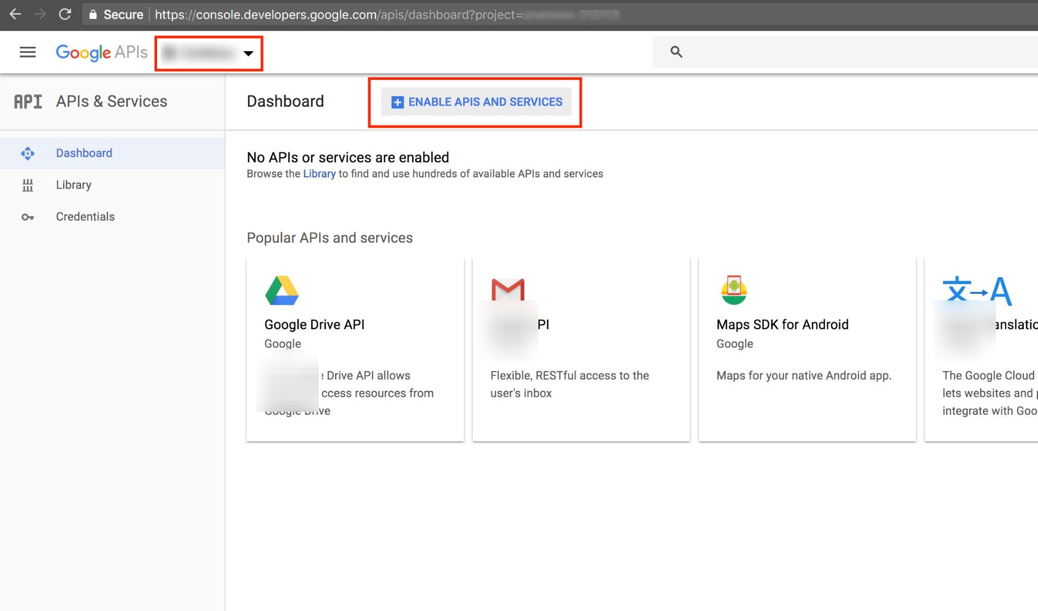Click the API icon beside APIs & Services

coord(28,102)
